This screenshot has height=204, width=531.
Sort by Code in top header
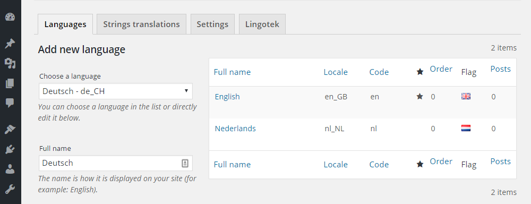coord(379,72)
